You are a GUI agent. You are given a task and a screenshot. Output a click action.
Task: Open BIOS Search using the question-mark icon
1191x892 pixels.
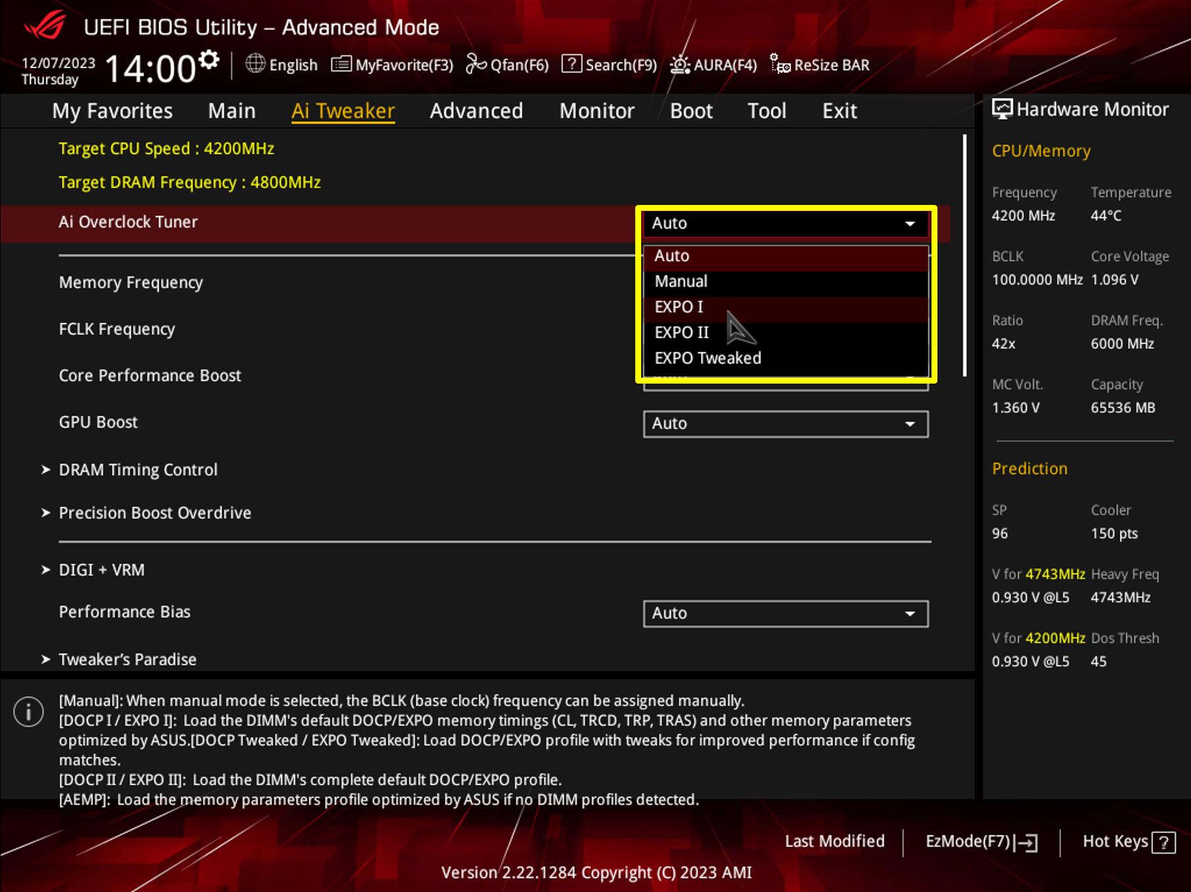click(571, 64)
